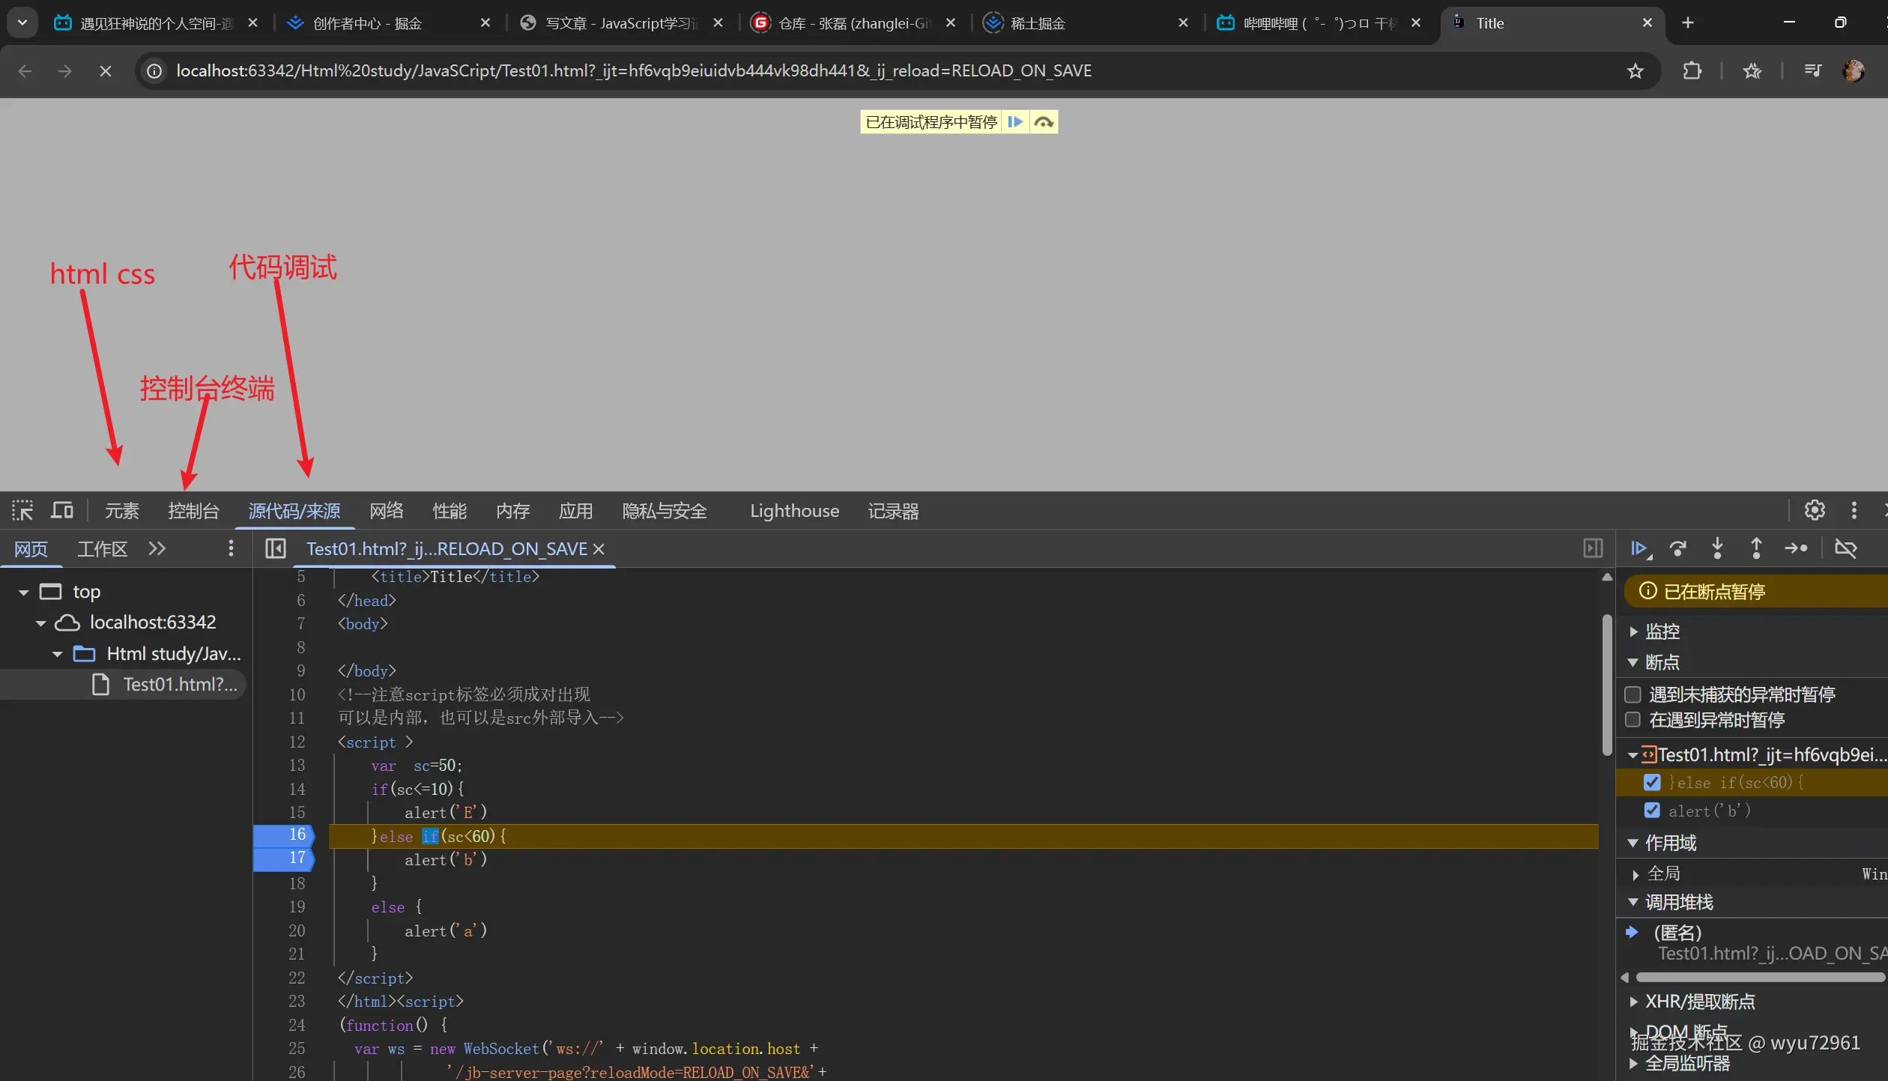Click the inspect element selector icon
Viewport: 1888px width, 1081px height.
(x=22, y=511)
